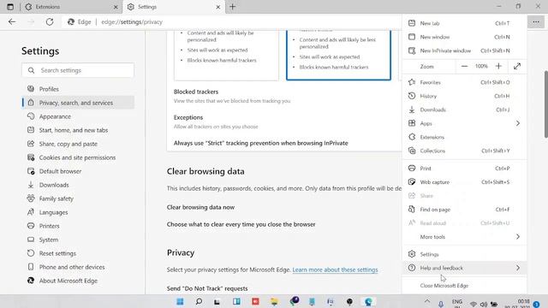
Task: Open Clear browsing data now
Action: [x=200, y=207]
